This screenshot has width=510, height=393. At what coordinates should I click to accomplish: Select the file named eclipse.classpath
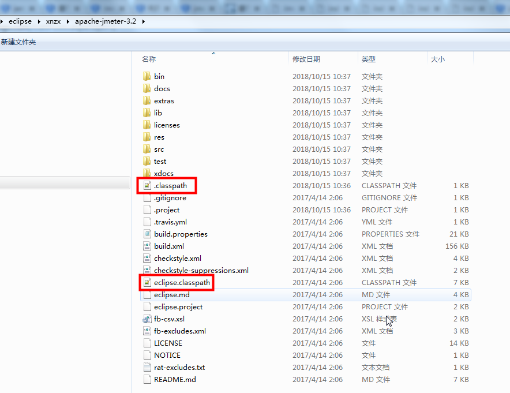coord(182,282)
